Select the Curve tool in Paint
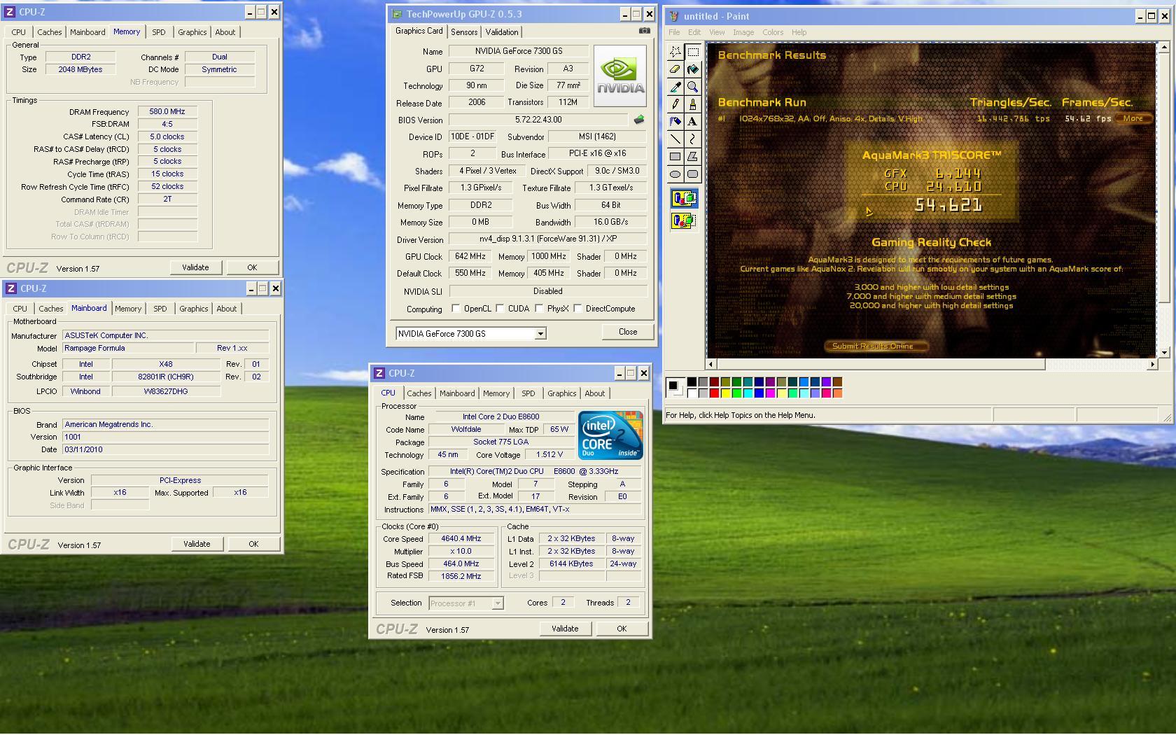The width and height of the screenshot is (1176, 735). click(692, 139)
